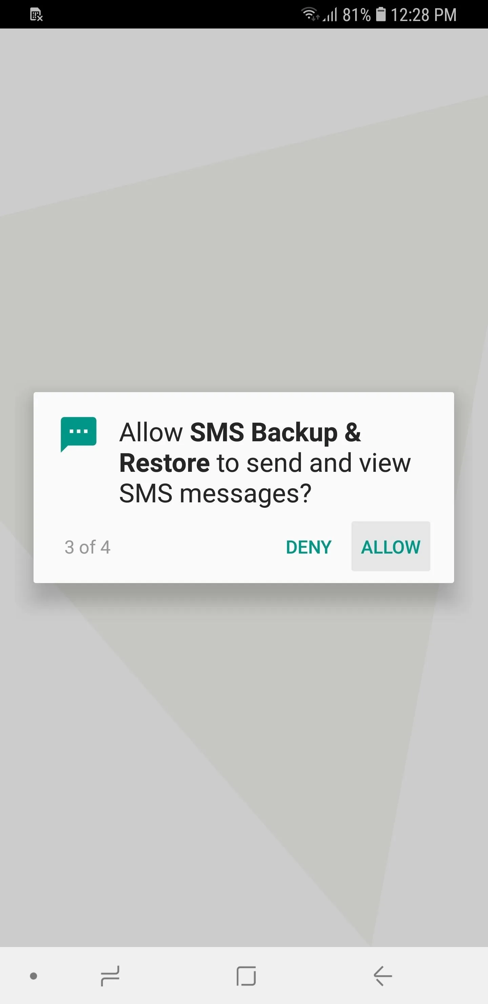This screenshot has width=488, height=1004.
Task: Tap the gray background above the dialog
Action: pos(244,210)
